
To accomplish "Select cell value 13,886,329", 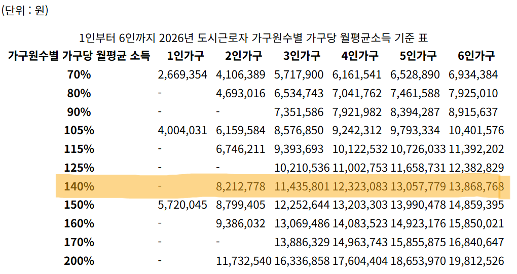I will (302, 243).
